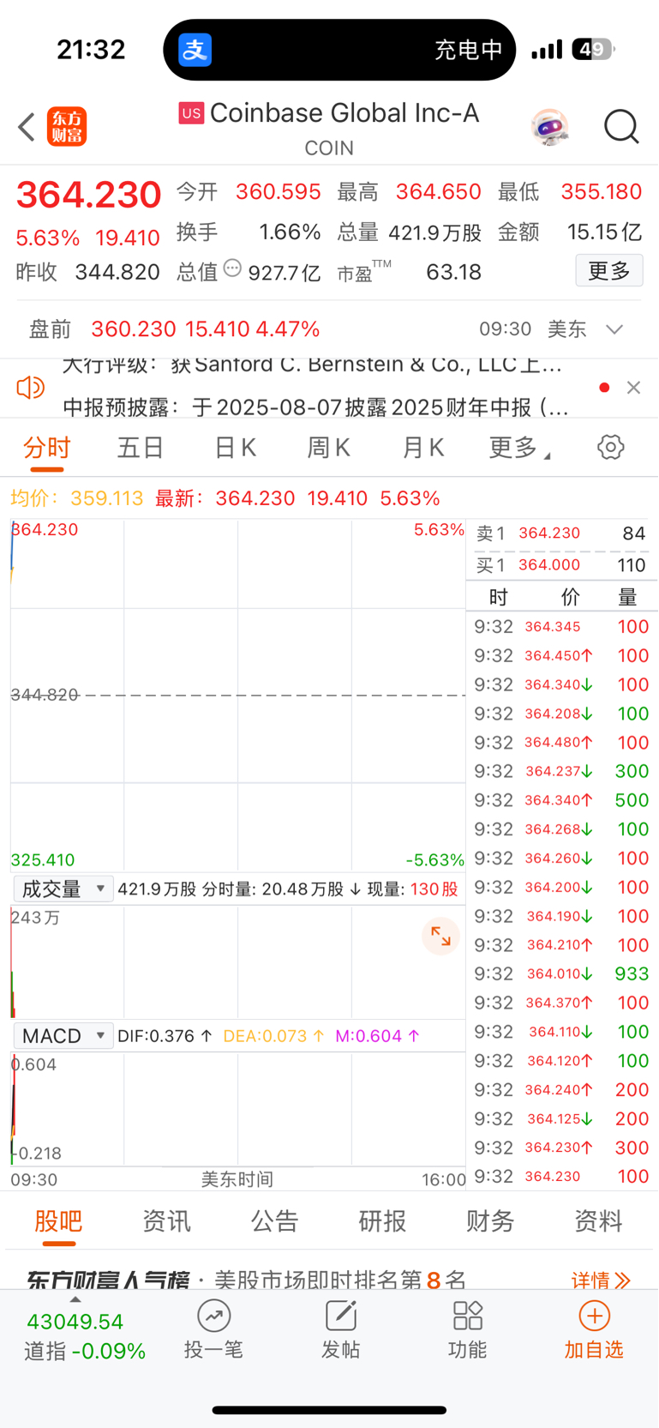Viewport: 659px width, 1428px height.
Task: Tap the Alipay icon in status pill
Action: click(x=195, y=50)
